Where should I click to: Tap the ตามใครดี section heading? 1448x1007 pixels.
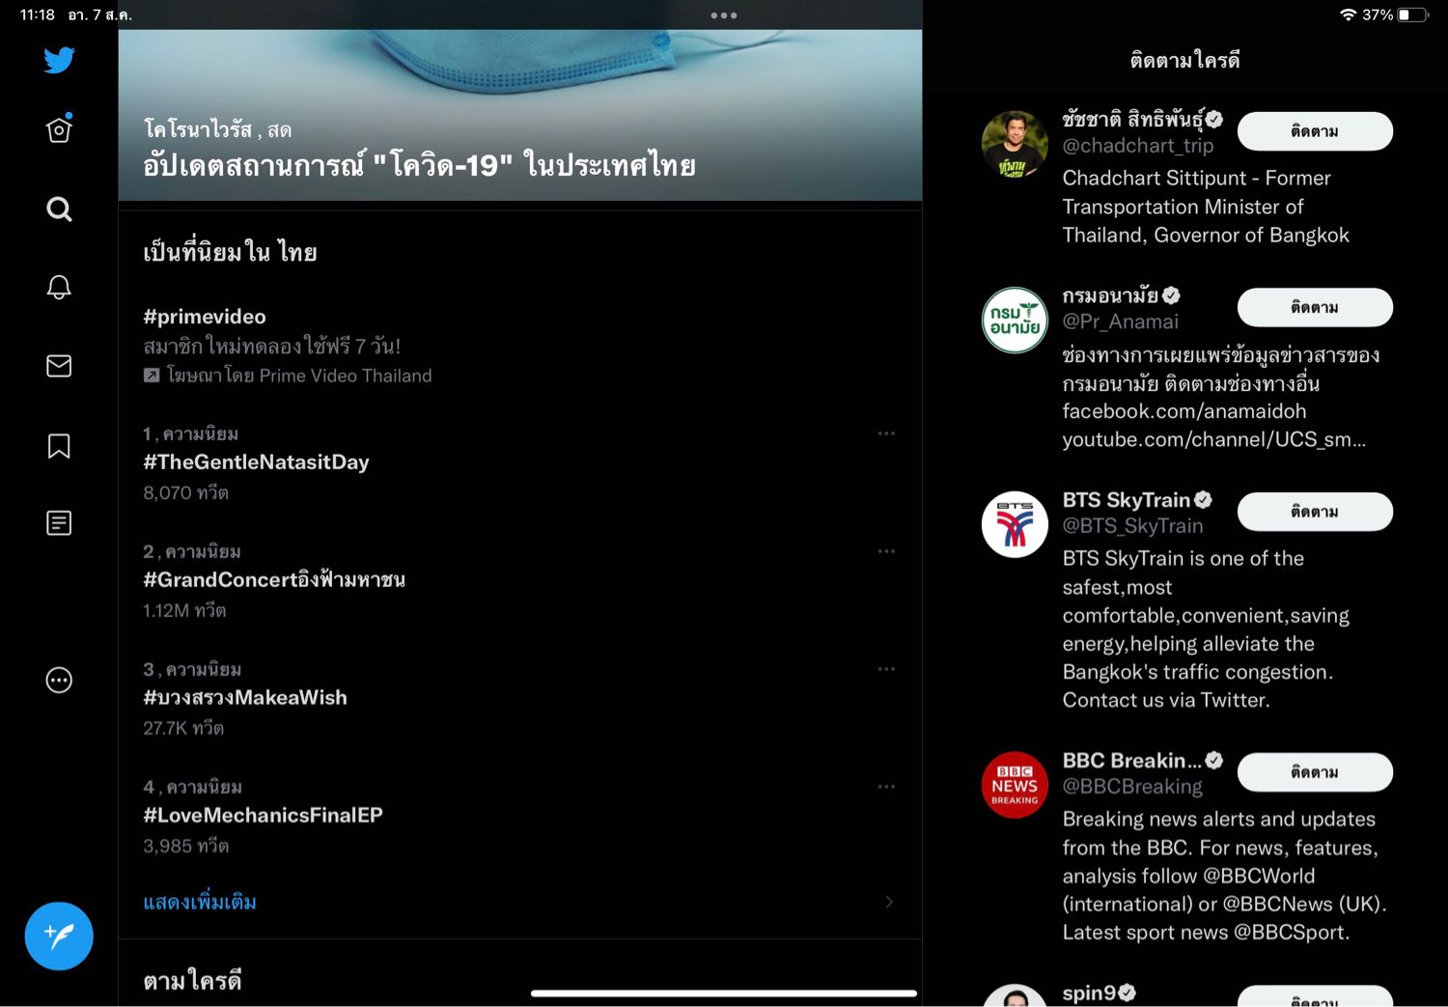192,981
